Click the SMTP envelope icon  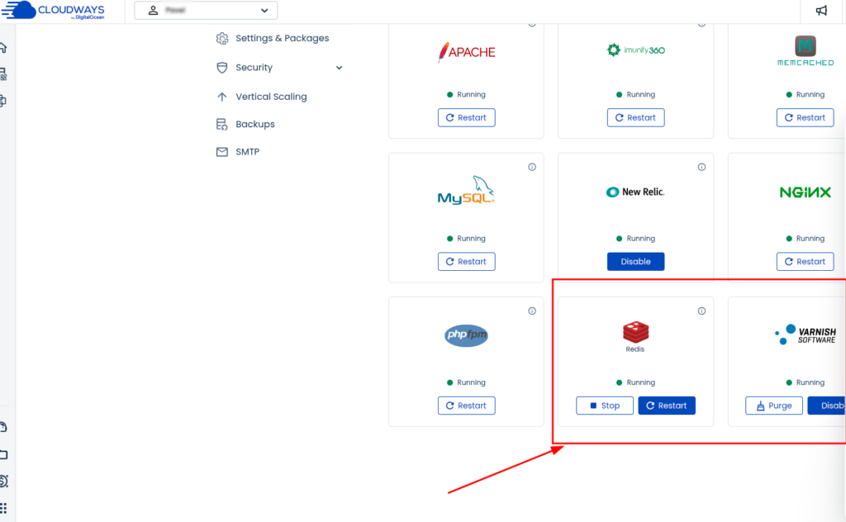click(x=221, y=152)
